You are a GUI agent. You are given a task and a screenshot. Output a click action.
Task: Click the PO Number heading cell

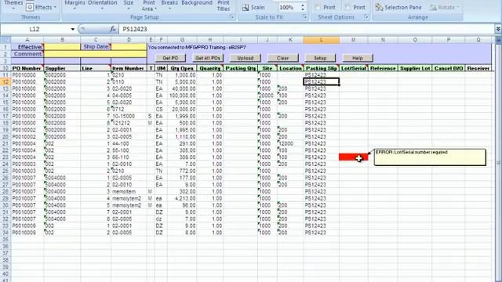tap(27, 68)
